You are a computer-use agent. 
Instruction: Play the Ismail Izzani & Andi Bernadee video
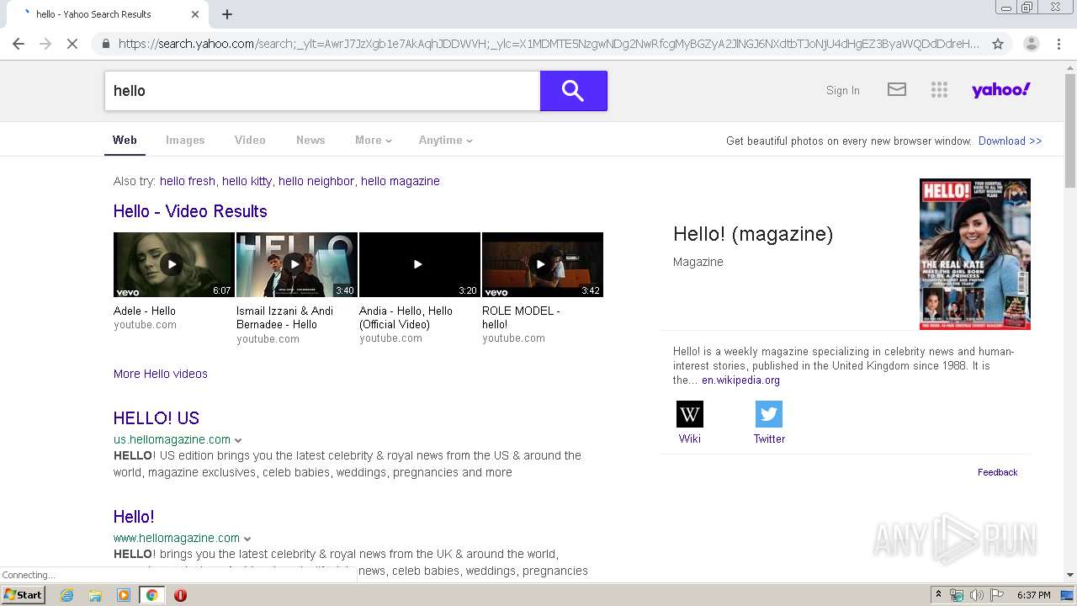click(x=297, y=264)
